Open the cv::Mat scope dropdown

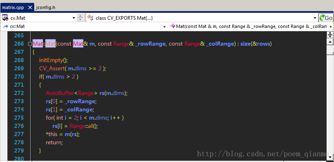pyautogui.click(x=164, y=27)
